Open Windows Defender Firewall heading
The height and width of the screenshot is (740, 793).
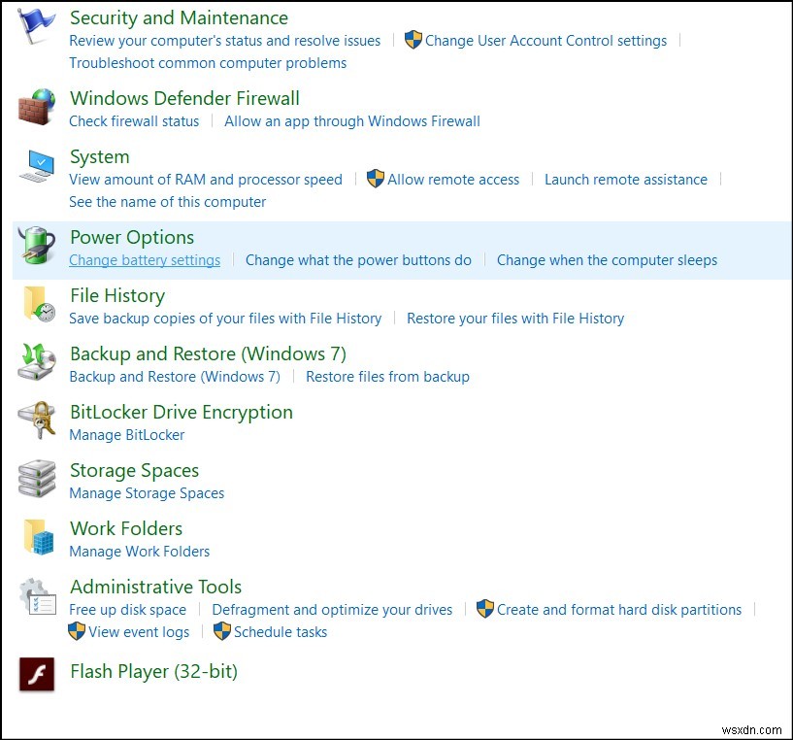(x=184, y=98)
